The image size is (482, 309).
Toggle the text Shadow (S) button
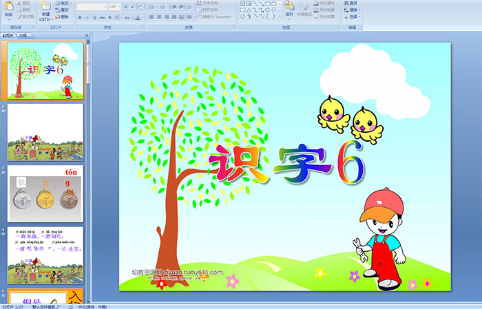(x=109, y=17)
